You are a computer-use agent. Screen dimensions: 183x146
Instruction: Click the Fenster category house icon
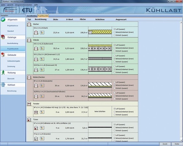[29, 104]
